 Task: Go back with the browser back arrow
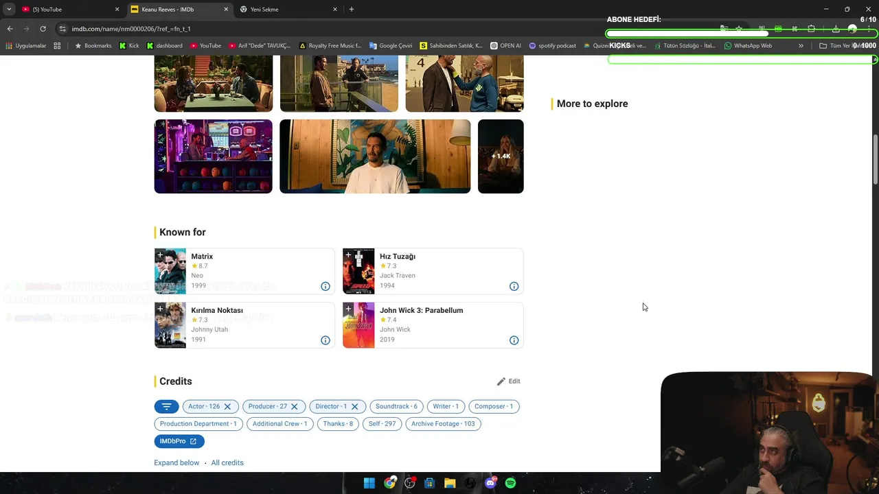coord(10,29)
